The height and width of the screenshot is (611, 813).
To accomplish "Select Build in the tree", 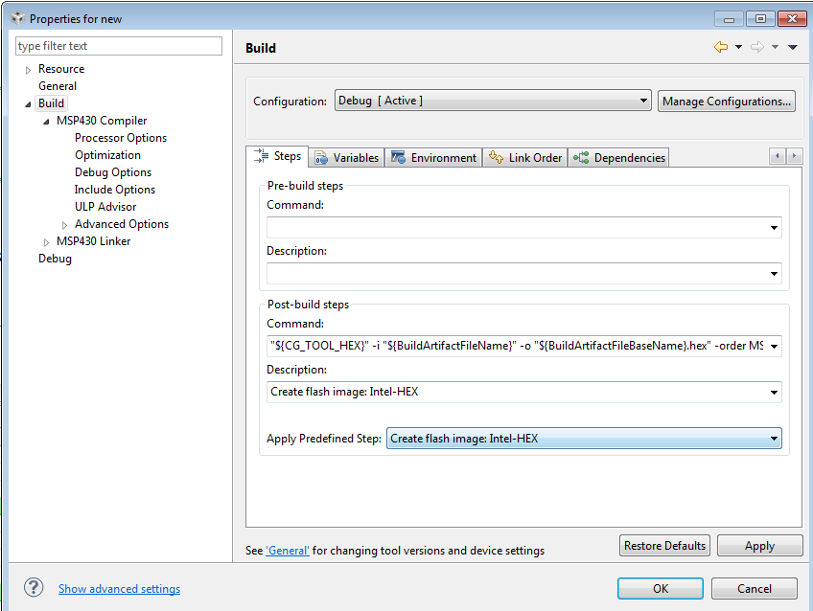I will [52, 103].
